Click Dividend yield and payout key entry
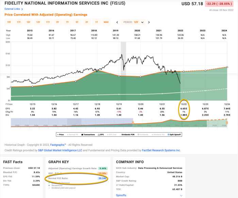The image size is (238, 198). (64, 188)
